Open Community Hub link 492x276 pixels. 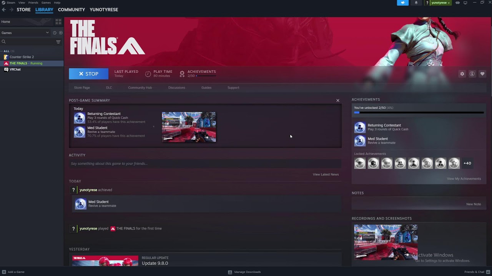point(140,88)
